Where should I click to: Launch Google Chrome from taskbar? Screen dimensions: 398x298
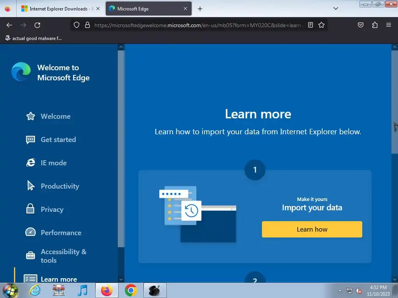(x=131, y=290)
